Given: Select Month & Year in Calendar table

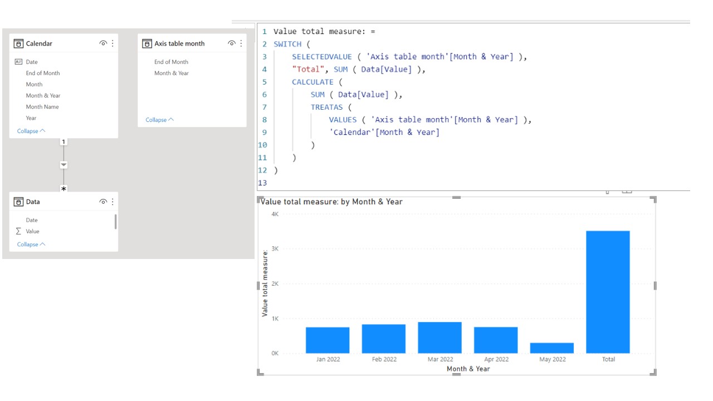Looking at the screenshot, I should tap(43, 95).
